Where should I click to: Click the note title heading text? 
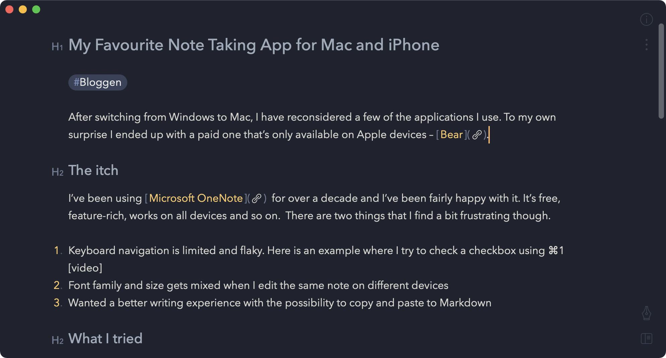(x=254, y=45)
